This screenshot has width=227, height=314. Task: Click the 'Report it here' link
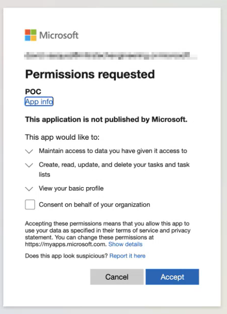click(128, 256)
